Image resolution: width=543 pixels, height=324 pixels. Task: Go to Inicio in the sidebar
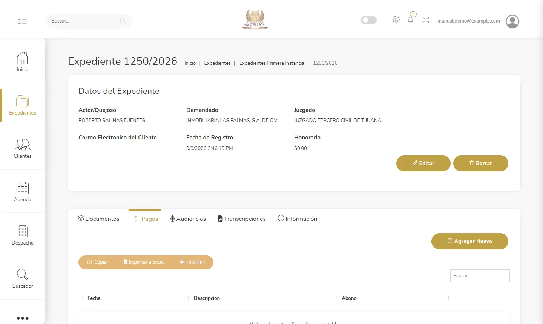[23, 61]
